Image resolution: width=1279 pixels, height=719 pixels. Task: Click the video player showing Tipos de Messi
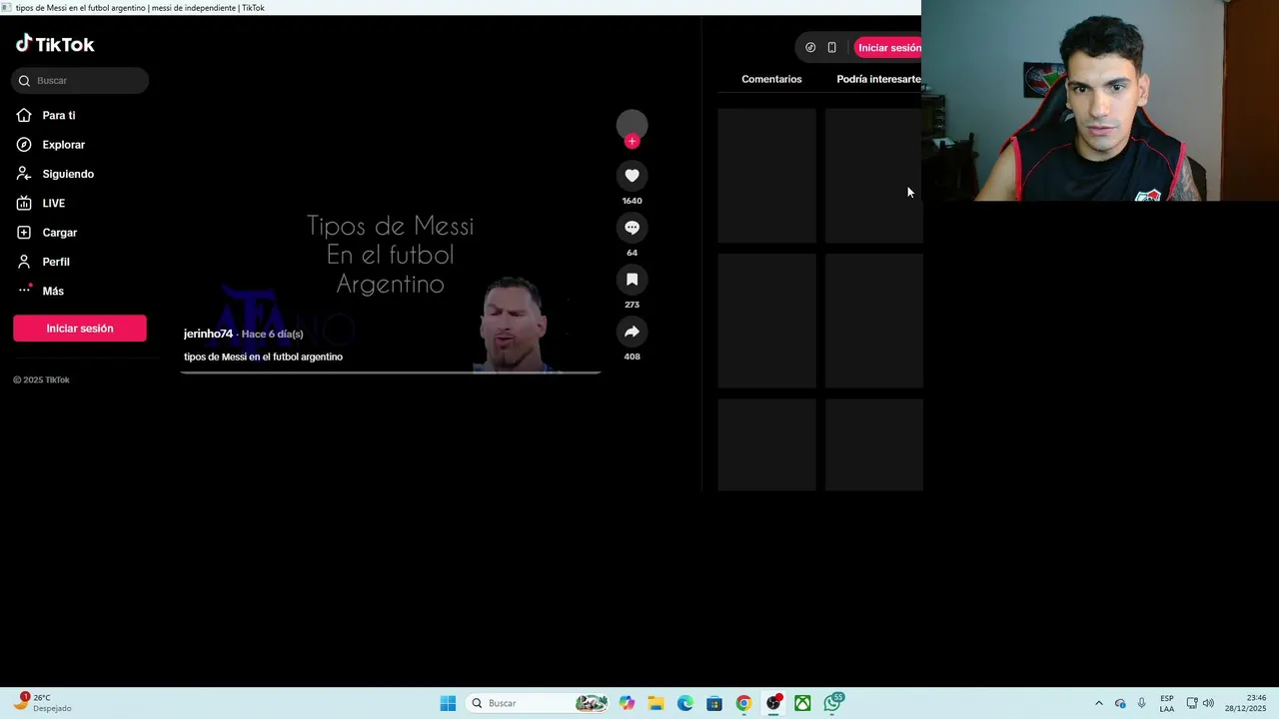click(x=391, y=255)
